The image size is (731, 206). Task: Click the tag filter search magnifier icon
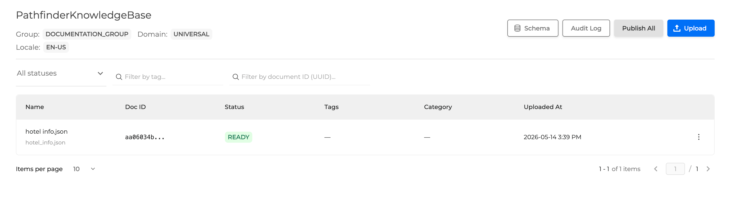(119, 77)
